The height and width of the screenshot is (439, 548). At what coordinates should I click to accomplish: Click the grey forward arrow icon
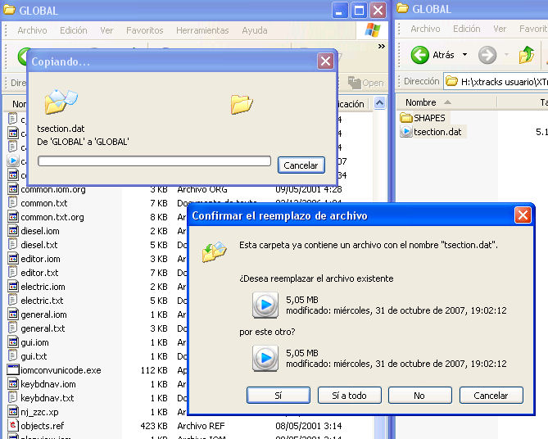click(x=487, y=55)
